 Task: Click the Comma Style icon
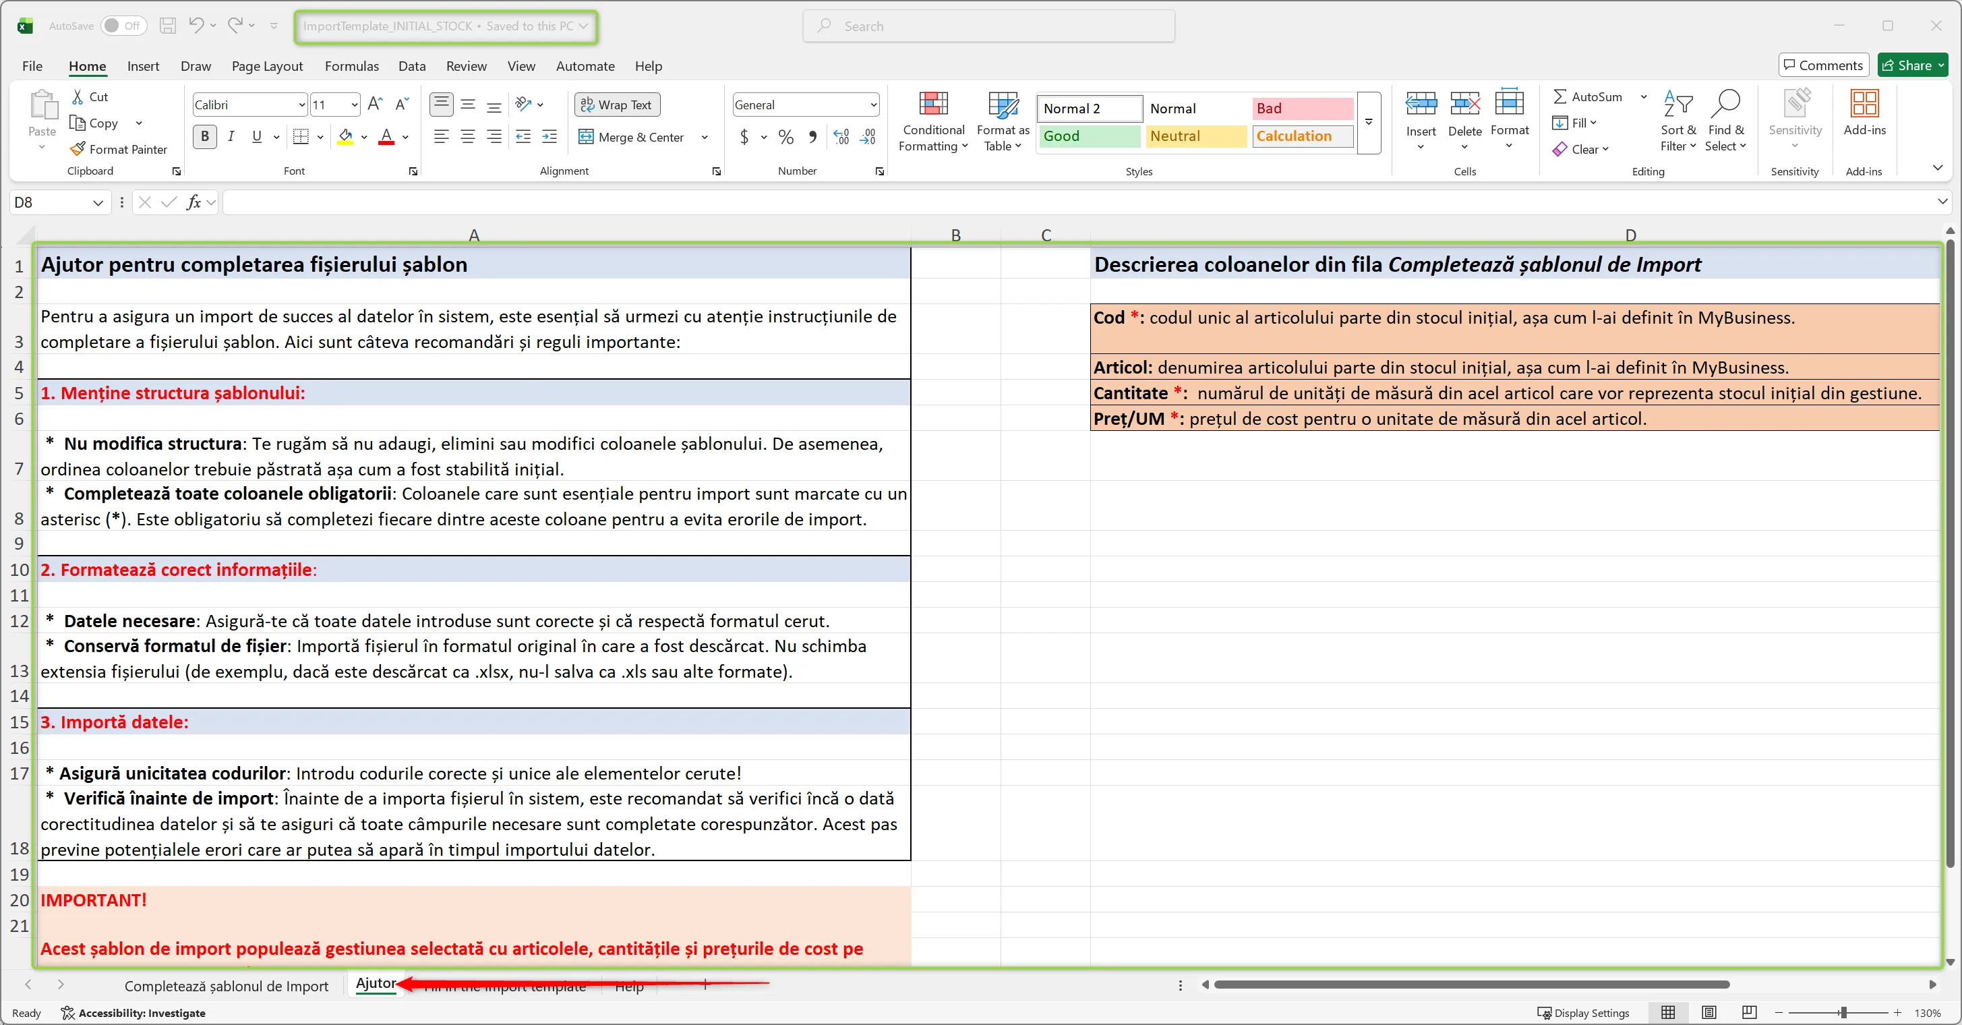pos(812,137)
